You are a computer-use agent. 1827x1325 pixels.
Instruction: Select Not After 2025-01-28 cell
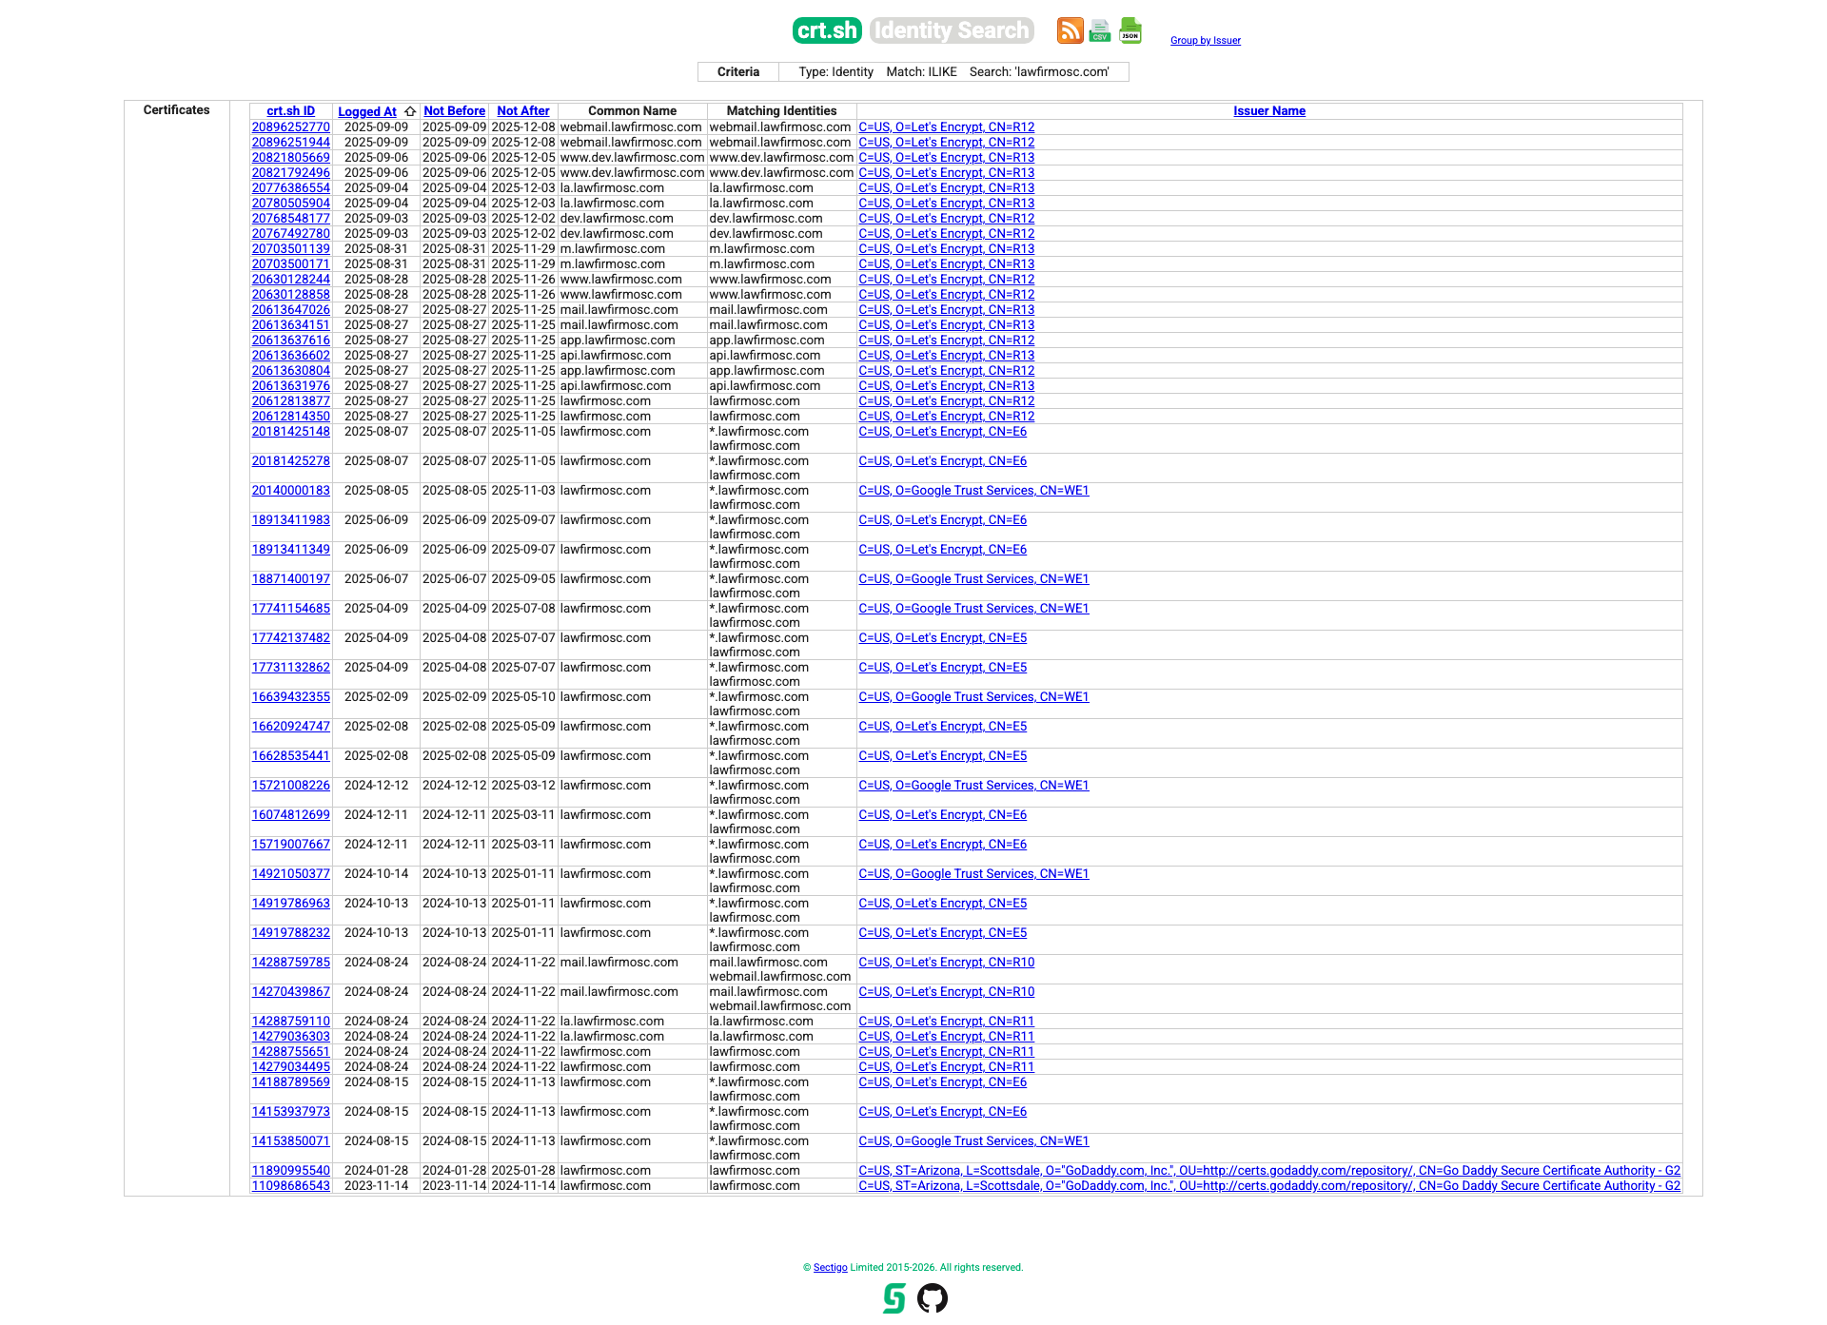point(523,1170)
